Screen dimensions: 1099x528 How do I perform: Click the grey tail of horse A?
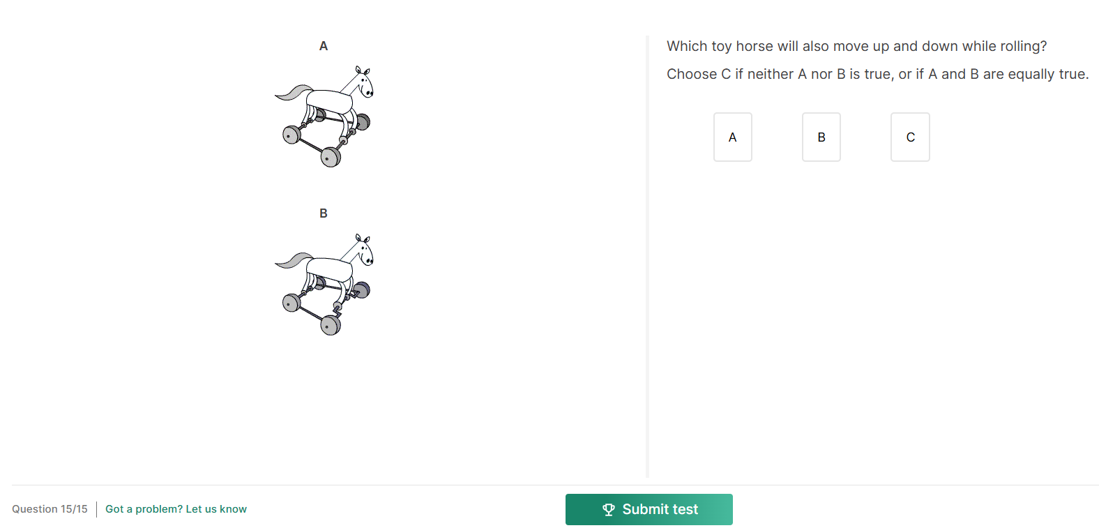[x=293, y=93]
